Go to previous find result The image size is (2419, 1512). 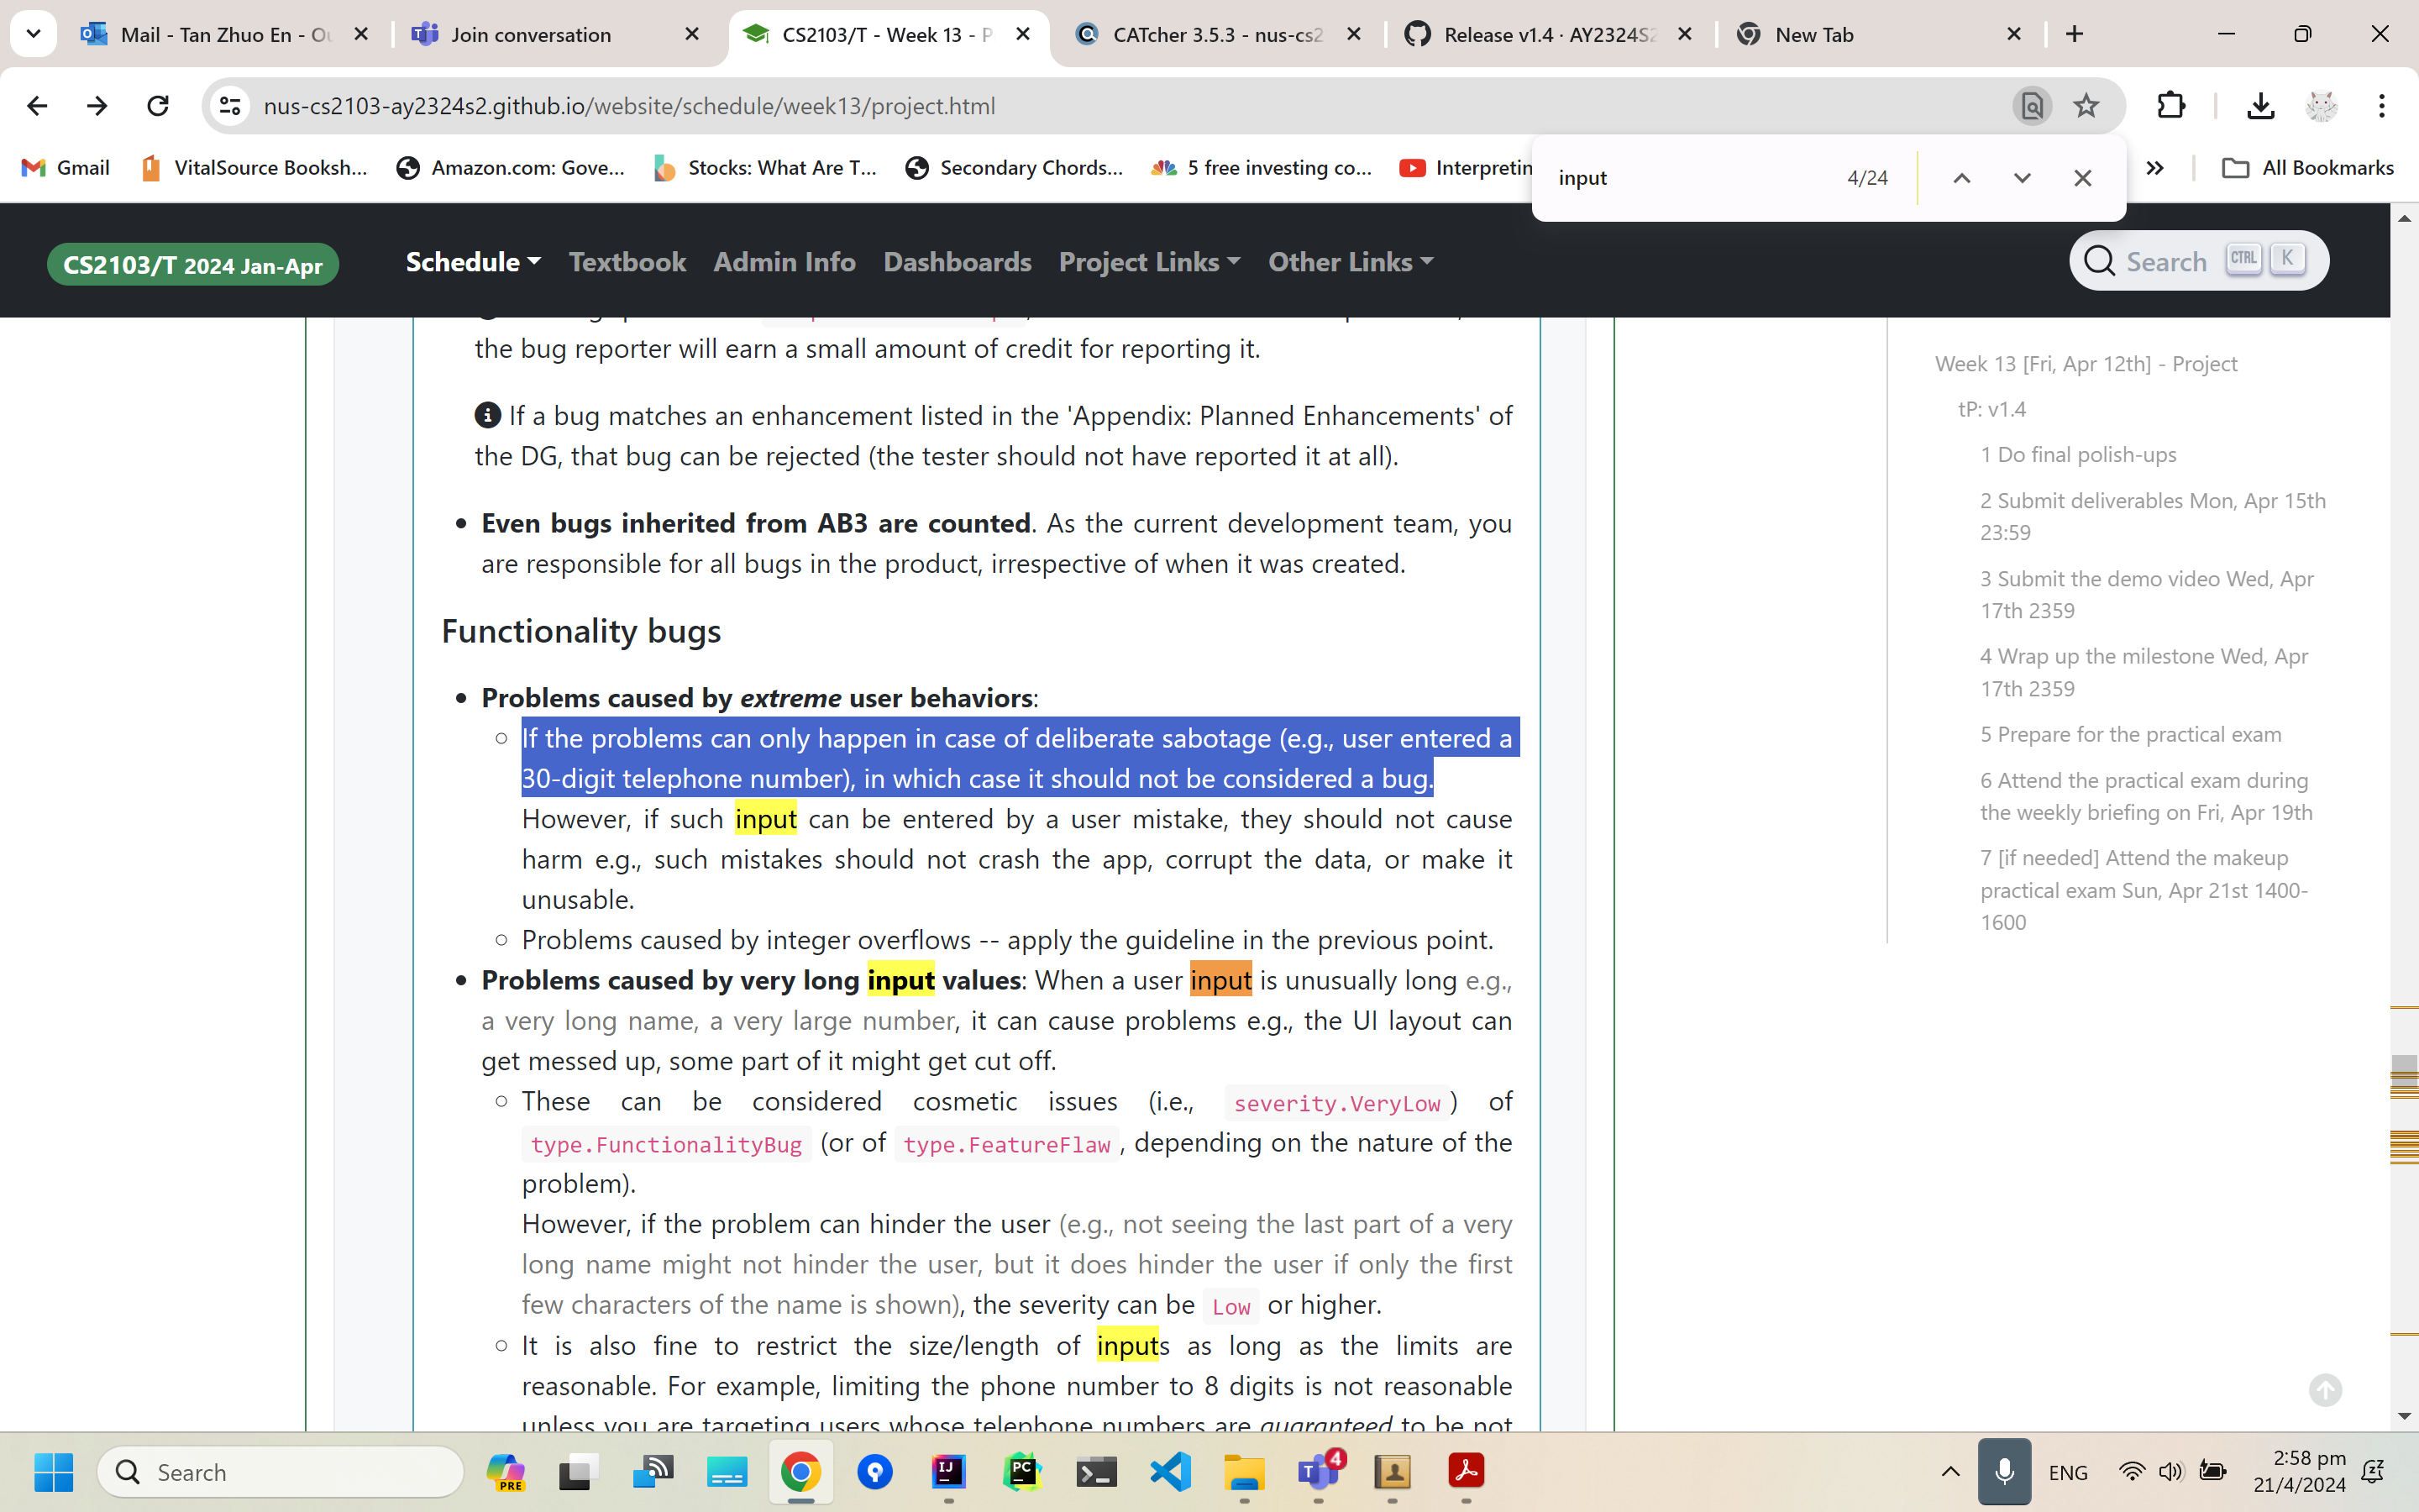tap(1961, 178)
